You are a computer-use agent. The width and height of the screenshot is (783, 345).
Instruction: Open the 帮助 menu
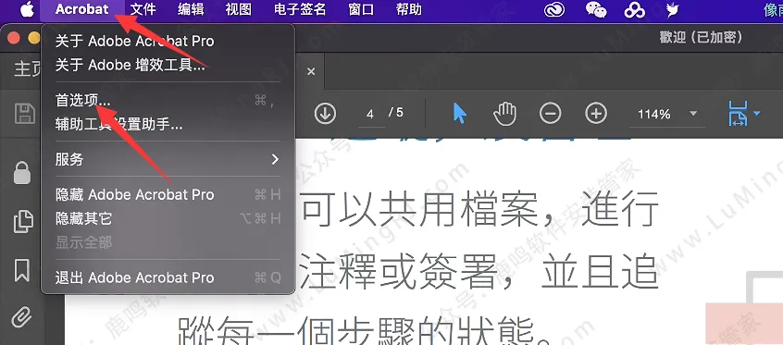pyautogui.click(x=408, y=9)
